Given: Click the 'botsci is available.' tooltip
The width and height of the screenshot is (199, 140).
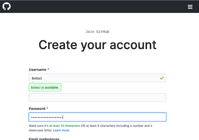Looking at the screenshot, I should tap(45, 88).
